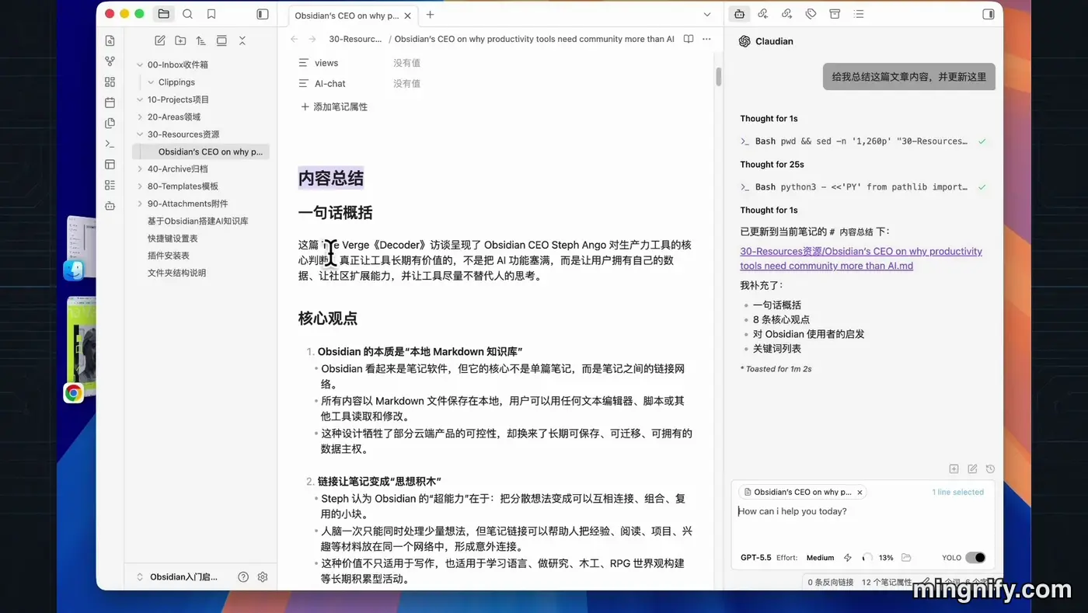The height and width of the screenshot is (613, 1088).
Task: Open daily note calendar ribbon icon
Action: [110, 103]
